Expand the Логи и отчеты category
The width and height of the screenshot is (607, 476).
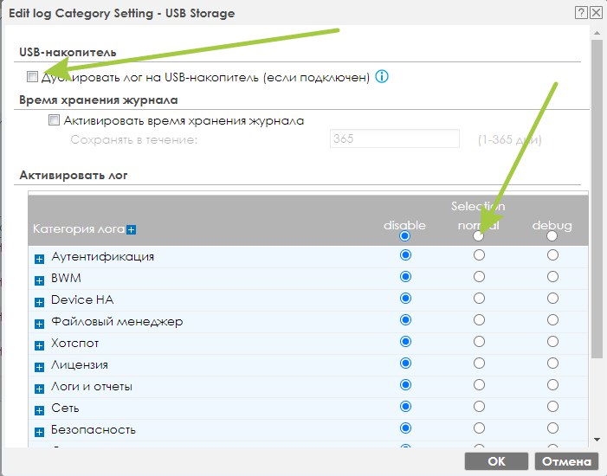pyautogui.click(x=40, y=388)
